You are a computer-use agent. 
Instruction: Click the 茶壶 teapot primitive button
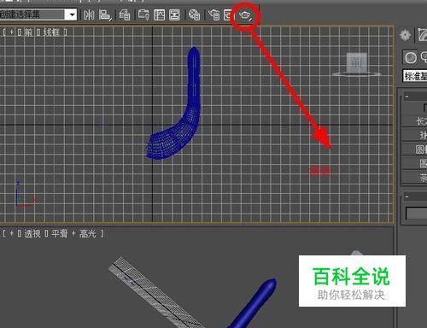[x=414, y=178]
